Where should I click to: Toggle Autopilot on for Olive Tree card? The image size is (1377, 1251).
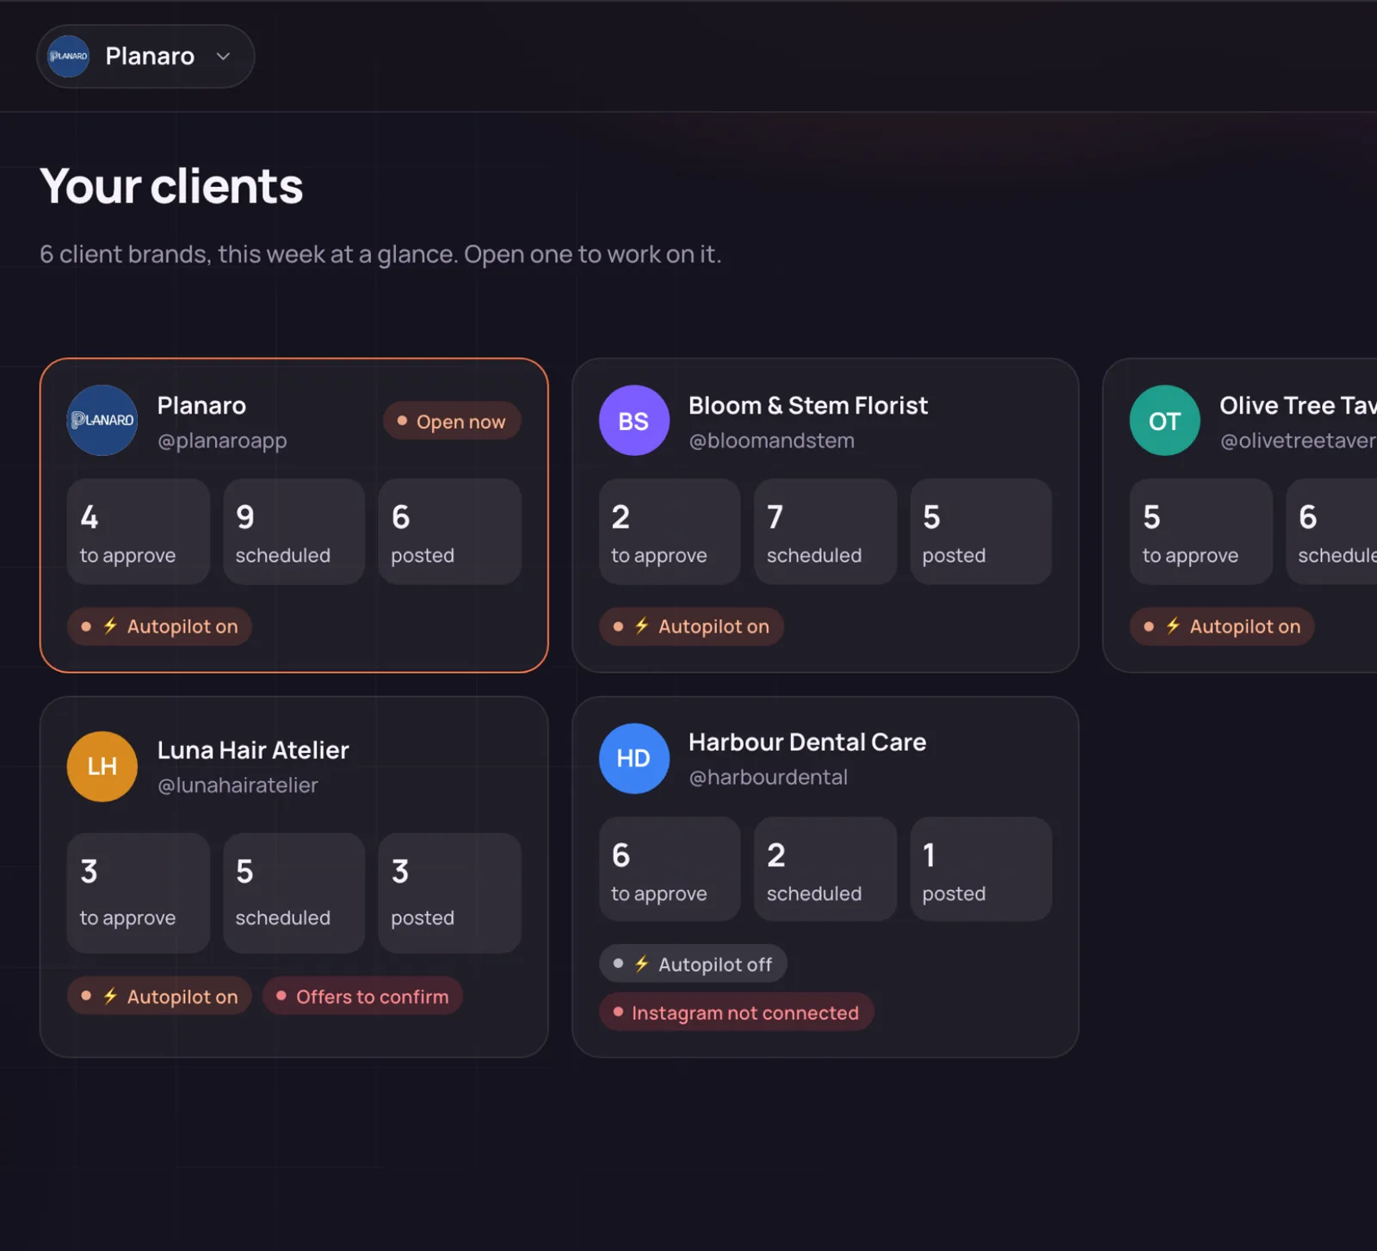point(1222,626)
